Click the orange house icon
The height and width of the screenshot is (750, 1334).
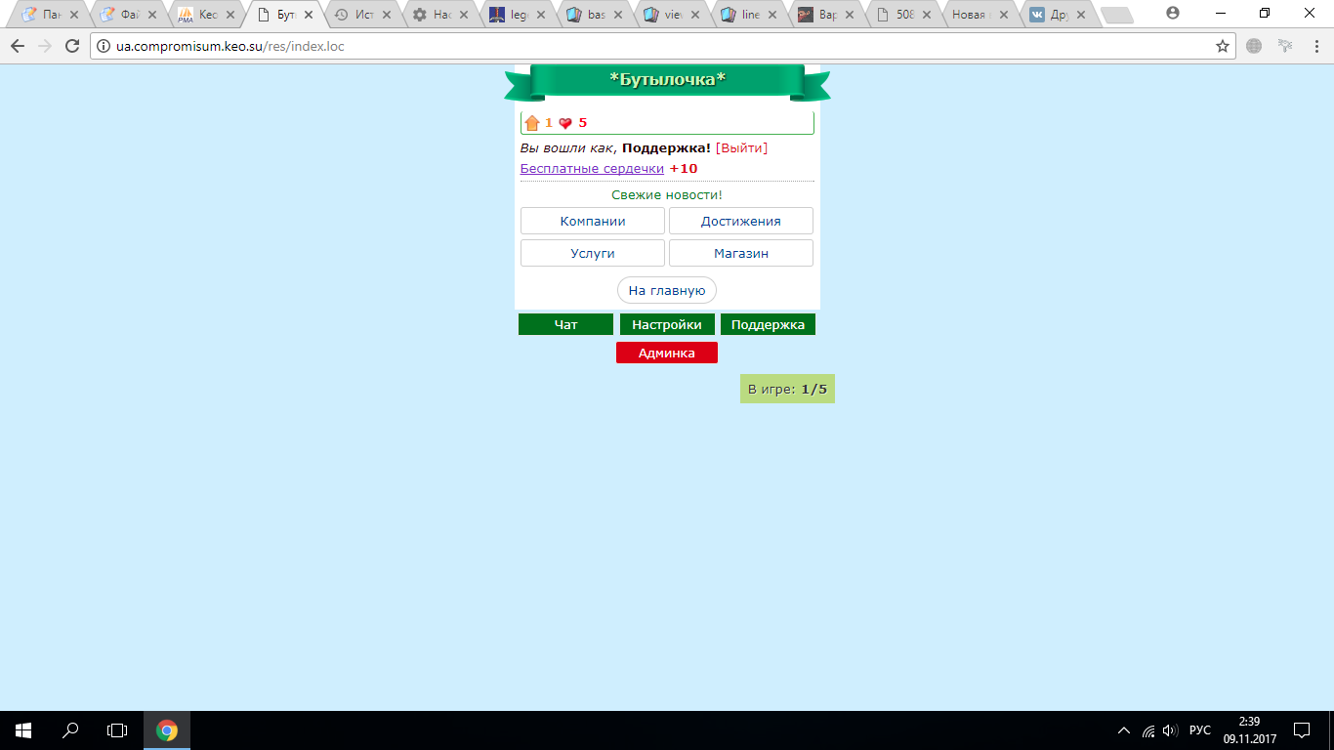coord(532,123)
